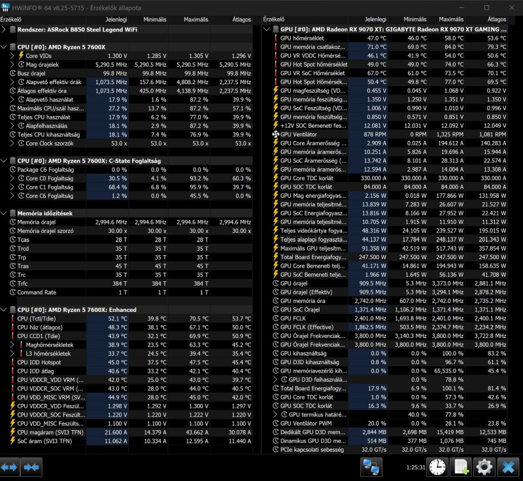Click clock icon beside Command Rate
Viewport: 523px width, 481px height.
tap(12, 292)
